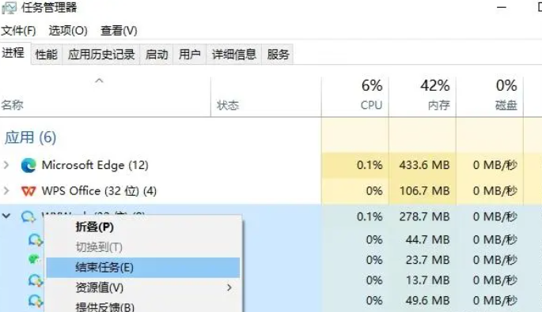
Task: Switch to the 启动 tab
Action: pyautogui.click(x=157, y=55)
